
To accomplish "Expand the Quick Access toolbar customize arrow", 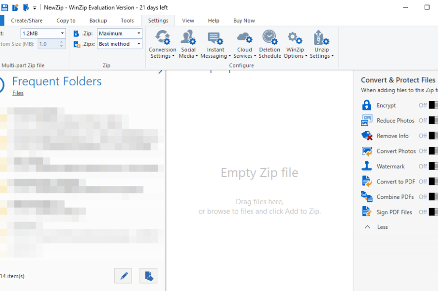I will click(x=35, y=8).
